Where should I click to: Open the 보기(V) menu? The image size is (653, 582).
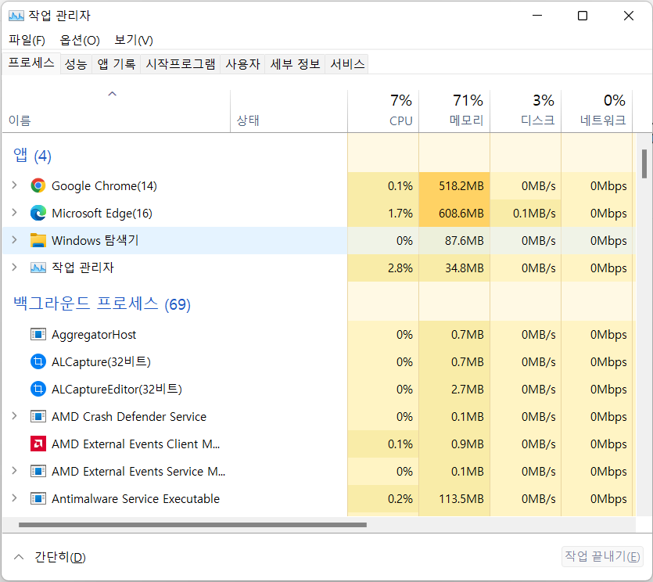134,41
